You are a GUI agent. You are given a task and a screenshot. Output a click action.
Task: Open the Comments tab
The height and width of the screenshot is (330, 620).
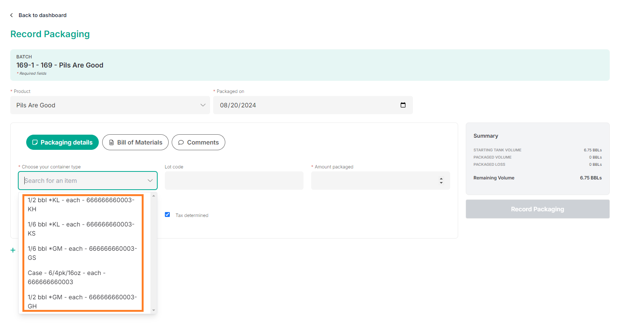click(198, 142)
